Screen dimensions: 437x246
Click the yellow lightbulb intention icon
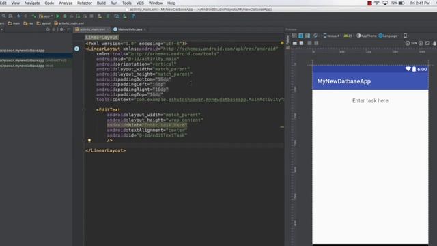point(89,141)
